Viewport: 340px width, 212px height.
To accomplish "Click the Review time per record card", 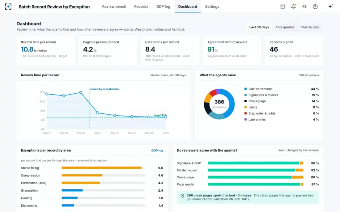I will [x=46, y=51].
